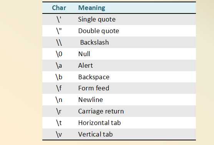Click the Meaning column header
214x145 pixels.
pos(92,8)
